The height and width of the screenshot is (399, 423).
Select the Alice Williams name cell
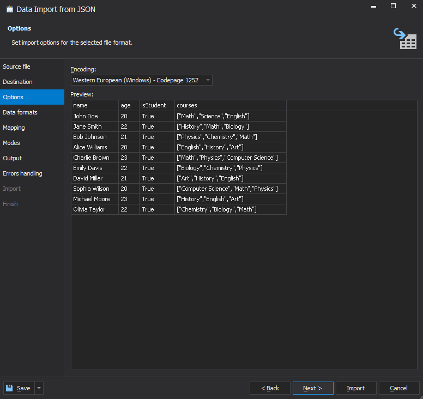[95, 147]
